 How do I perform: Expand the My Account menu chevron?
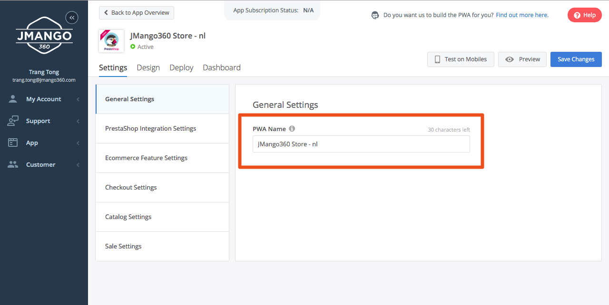click(x=78, y=99)
